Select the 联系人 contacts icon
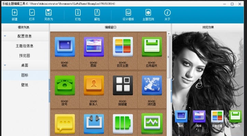Image resolution: width=247 pixels, height=136 pixels. tap(94, 85)
